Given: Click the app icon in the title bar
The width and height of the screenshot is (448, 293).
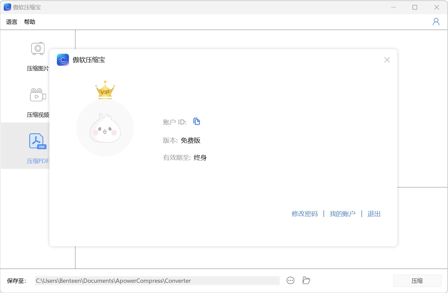Looking at the screenshot, I should pyautogui.click(x=7, y=7).
